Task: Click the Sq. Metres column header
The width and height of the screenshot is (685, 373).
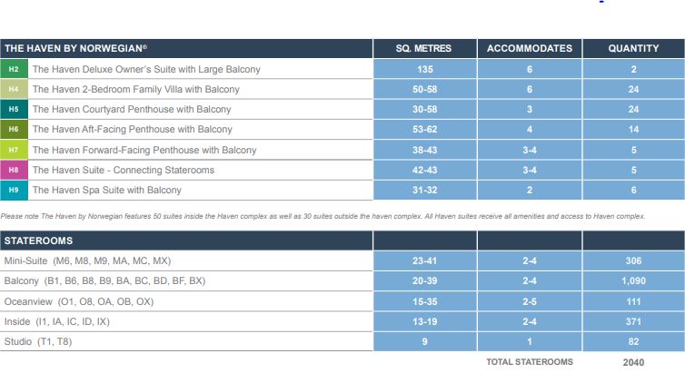Action: click(423, 49)
